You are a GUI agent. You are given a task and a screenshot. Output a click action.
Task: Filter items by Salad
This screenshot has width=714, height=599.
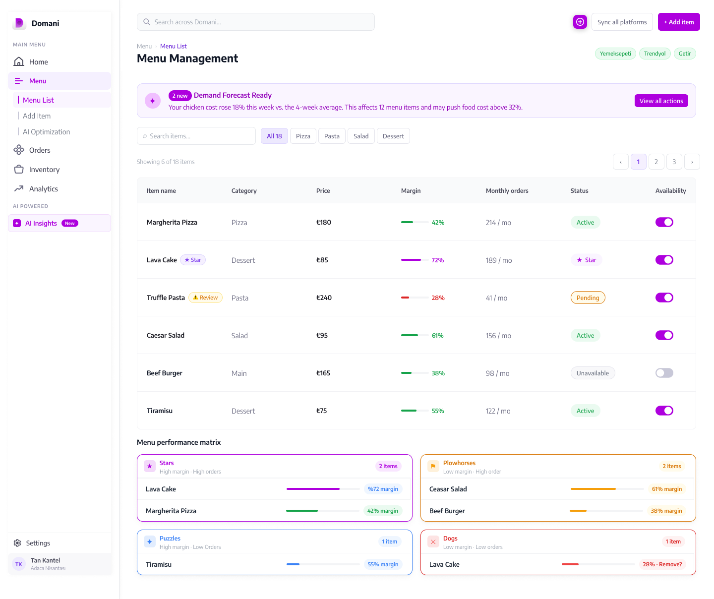tap(361, 136)
